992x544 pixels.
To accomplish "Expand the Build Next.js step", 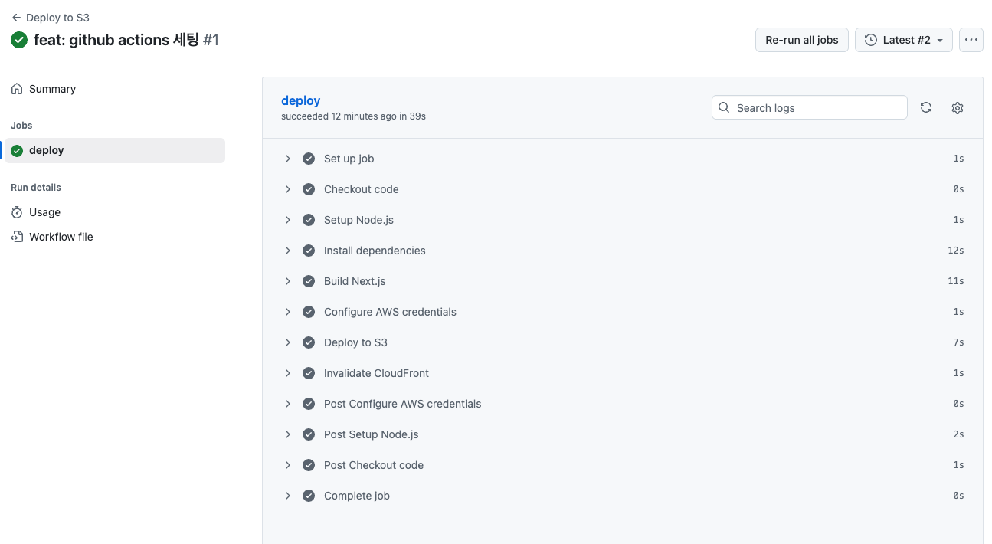I will (288, 281).
